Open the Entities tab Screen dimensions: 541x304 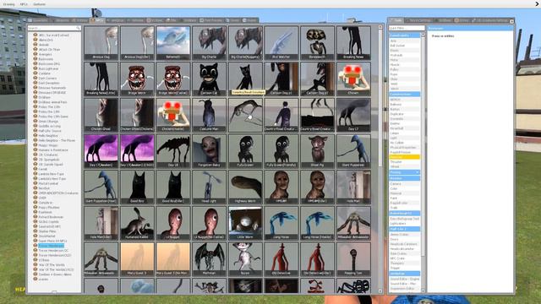click(80, 20)
